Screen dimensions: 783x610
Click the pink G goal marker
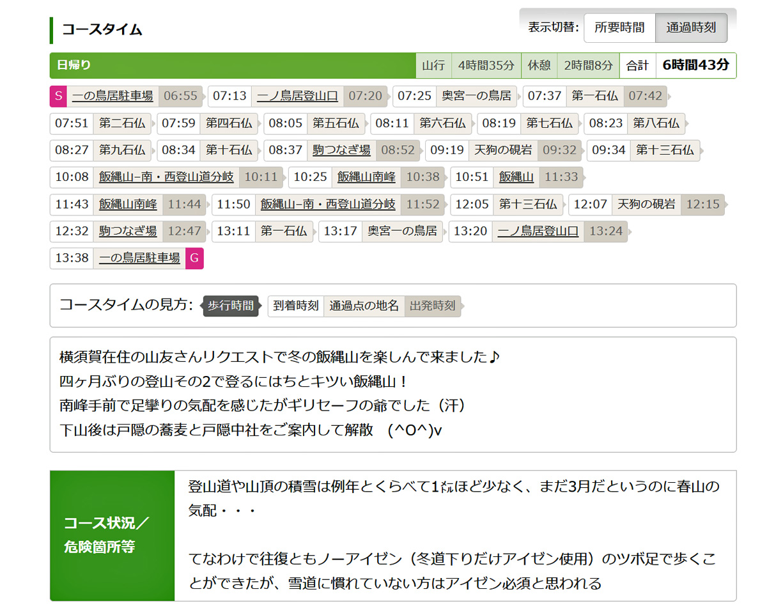194,258
